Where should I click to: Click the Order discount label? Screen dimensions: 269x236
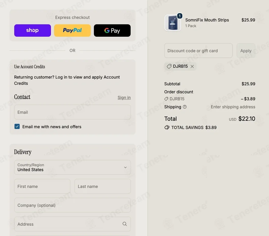pos(178,92)
